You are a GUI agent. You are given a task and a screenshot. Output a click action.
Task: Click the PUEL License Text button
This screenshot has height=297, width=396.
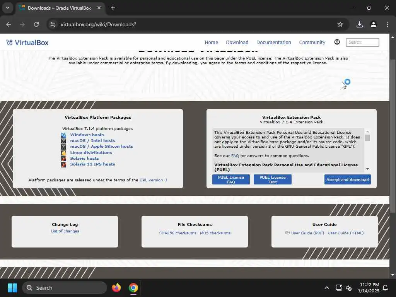[273, 179]
